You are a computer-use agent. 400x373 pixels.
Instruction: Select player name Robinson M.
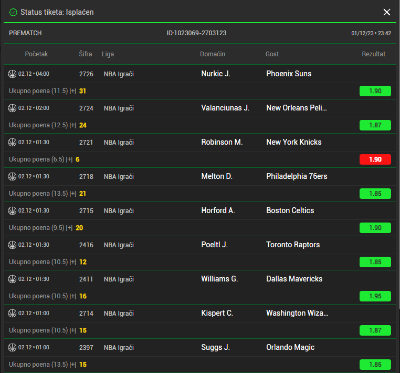click(222, 142)
